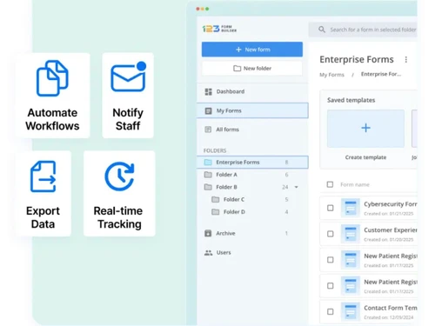Open the Archive section
Viewport: 435px width, 326px height.
pyautogui.click(x=252, y=233)
